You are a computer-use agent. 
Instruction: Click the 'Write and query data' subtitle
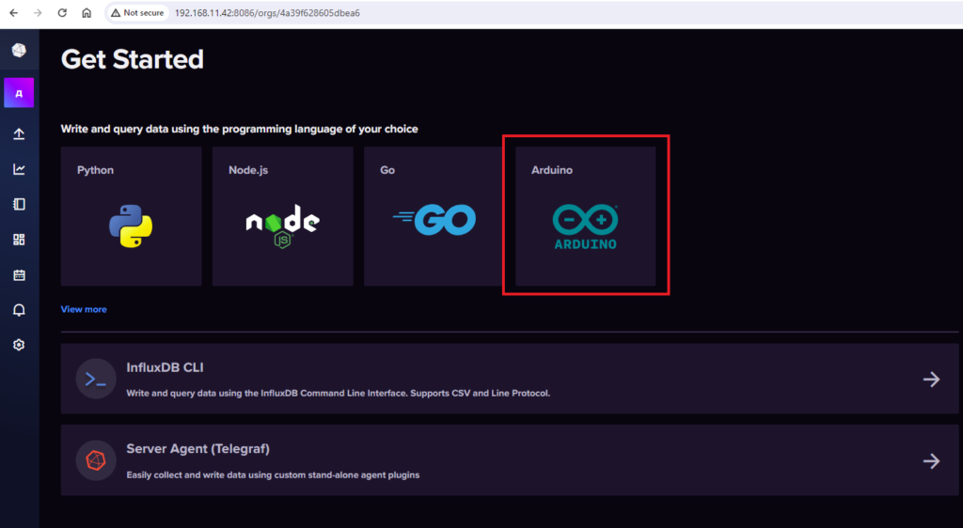pyautogui.click(x=240, y=129)
